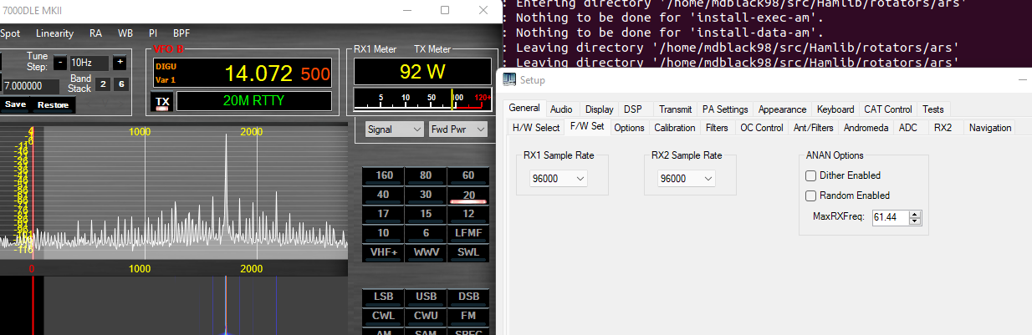Select the 6 meter band button
Image resolution: width=1032 pixels, height=335 pixels.
(426, 233)
